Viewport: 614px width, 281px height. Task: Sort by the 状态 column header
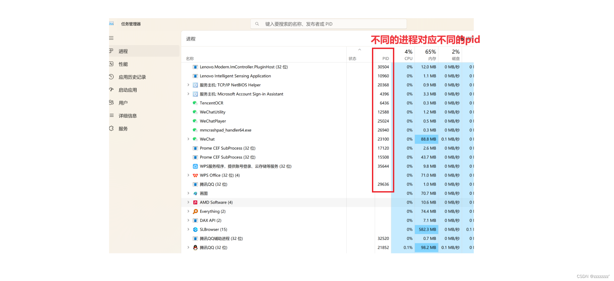[352, 59]
